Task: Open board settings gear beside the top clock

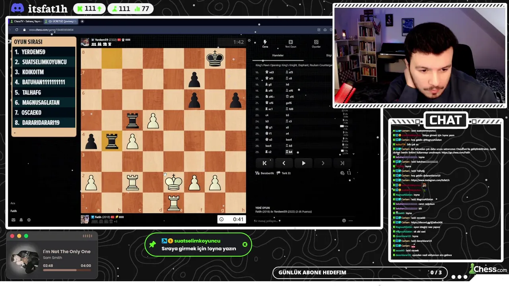Action: [249, 41]
